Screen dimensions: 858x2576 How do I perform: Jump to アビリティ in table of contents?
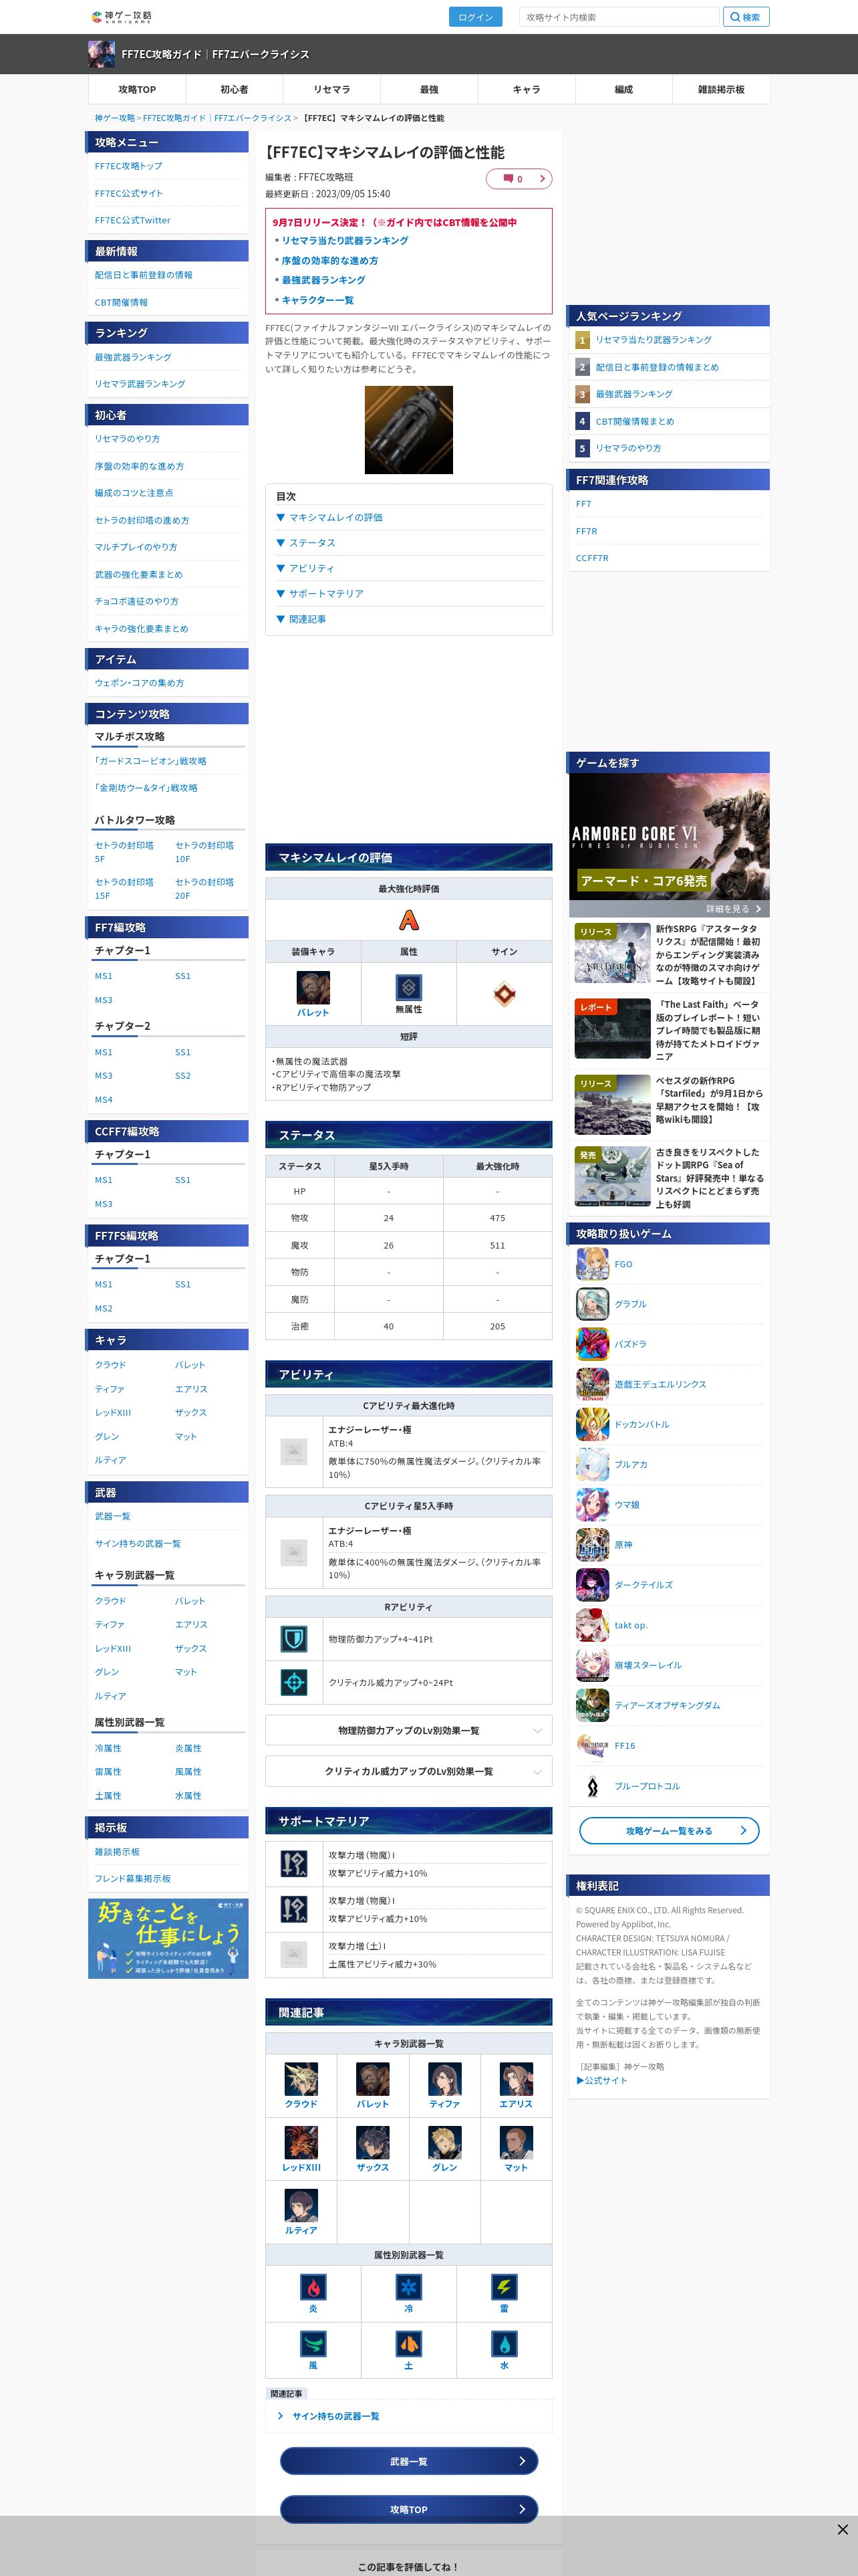click(311, 568)
